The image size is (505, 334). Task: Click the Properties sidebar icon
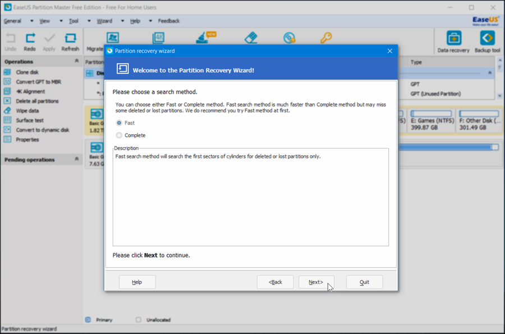pyautogui.click(x=7, y=139)
